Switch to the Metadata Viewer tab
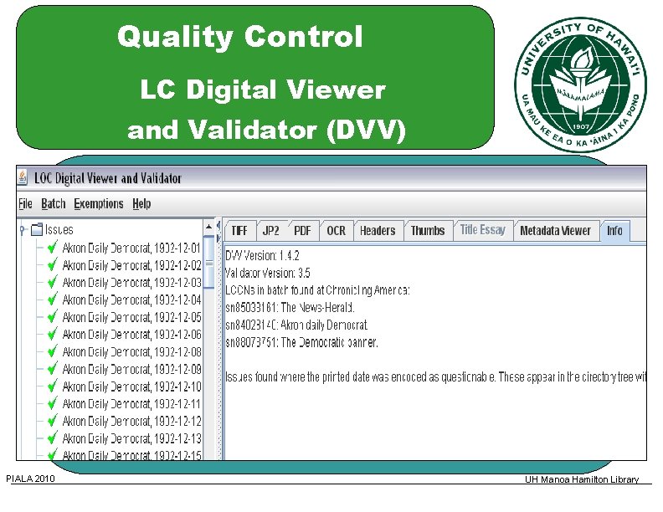 555,231
